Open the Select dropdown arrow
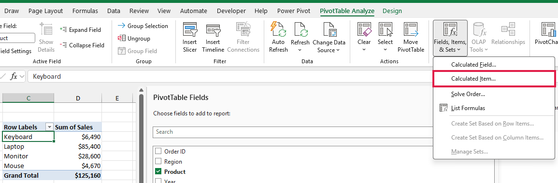The width and height of the screenshot is (558, 183). pos(386,50)
